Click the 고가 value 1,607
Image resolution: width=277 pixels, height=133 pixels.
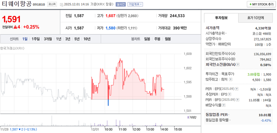coord(110,16)
